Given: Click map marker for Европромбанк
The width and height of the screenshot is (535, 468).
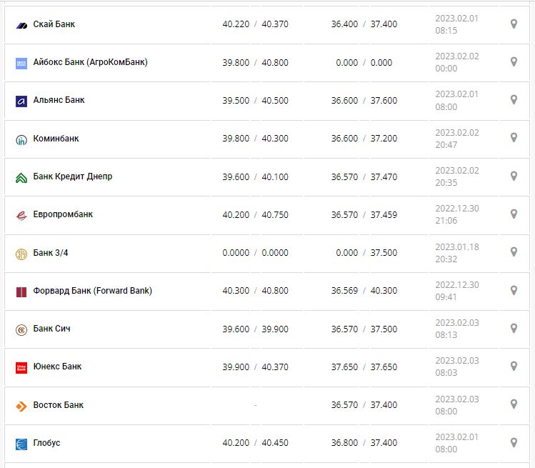Looking at the screenshot, I should [x=514, y=214].
